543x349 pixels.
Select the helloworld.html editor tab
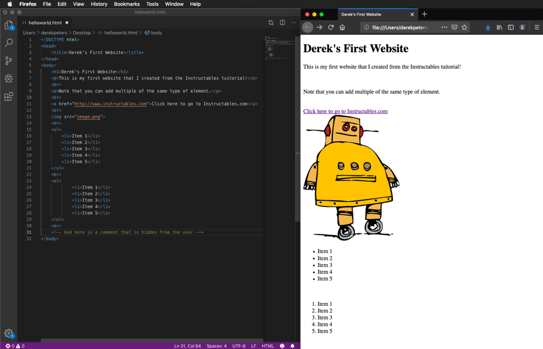point(45,23)
